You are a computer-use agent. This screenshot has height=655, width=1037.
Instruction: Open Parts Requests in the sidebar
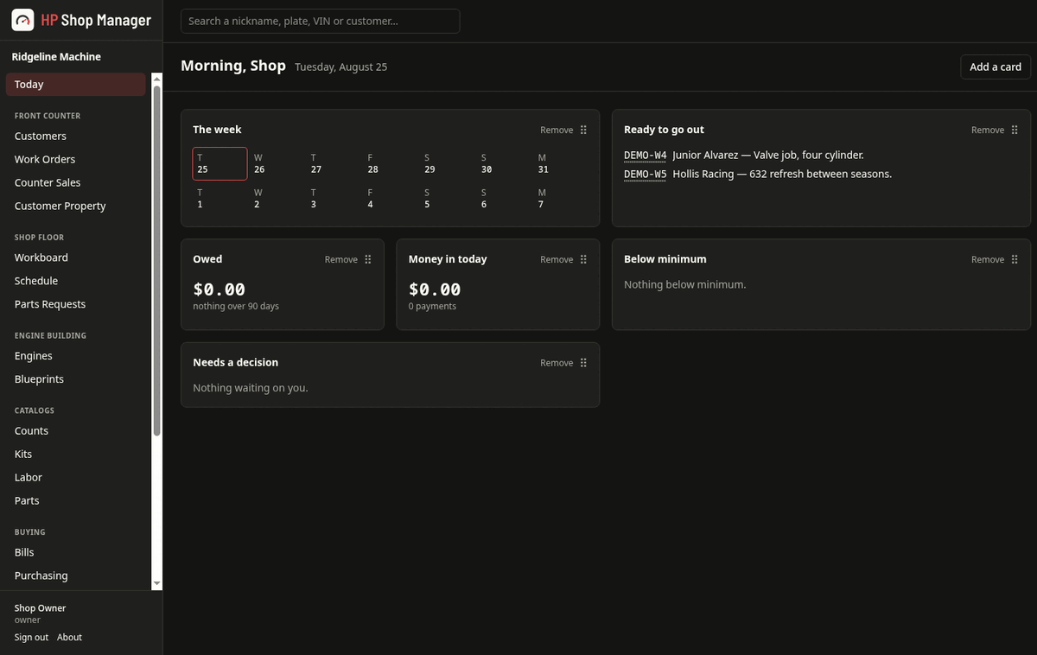(x=75, y=304)
